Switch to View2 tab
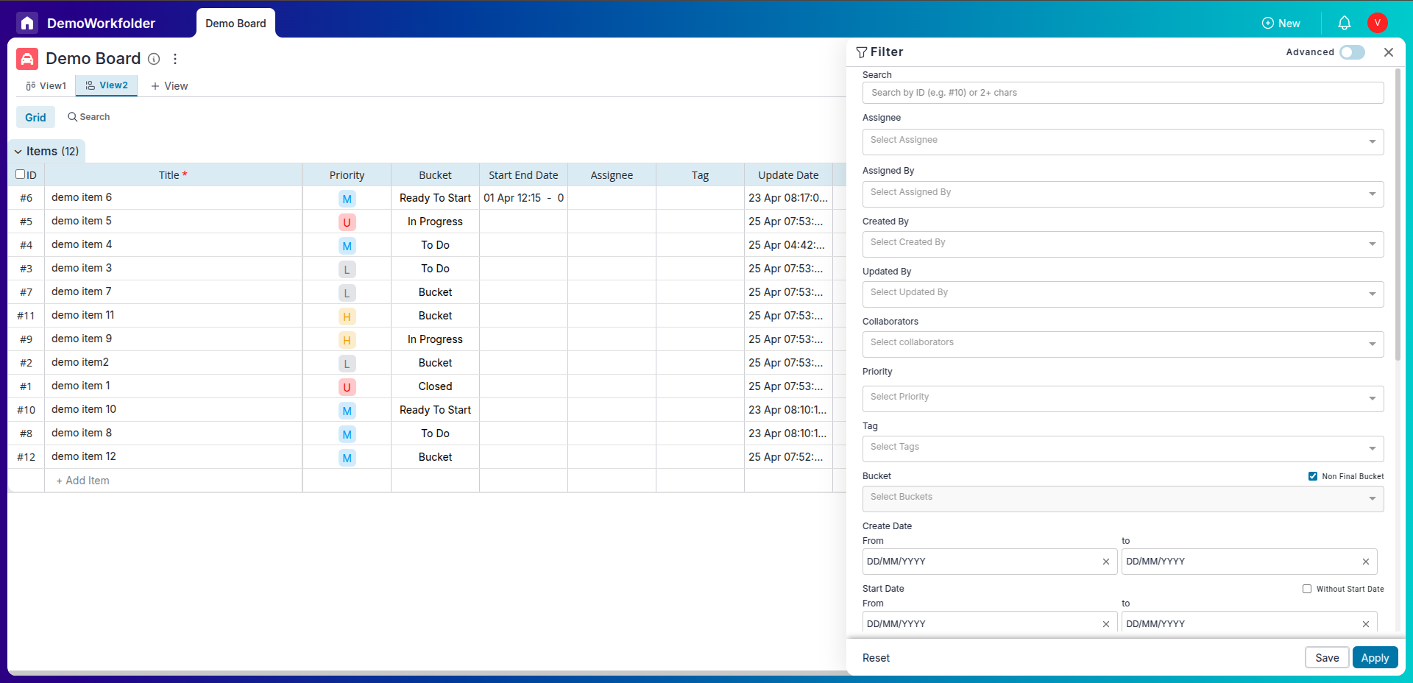 pos(107,85)
